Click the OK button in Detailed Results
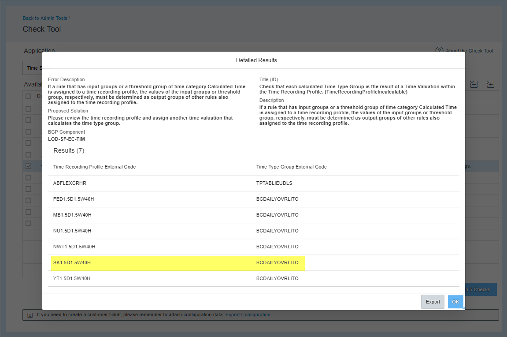507x337 pixels. pyautogui.click(x=455, y=302)
